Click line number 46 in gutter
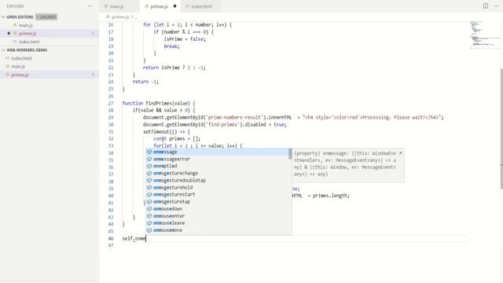Screen dimensions: 503x283 tap(111, 238)
